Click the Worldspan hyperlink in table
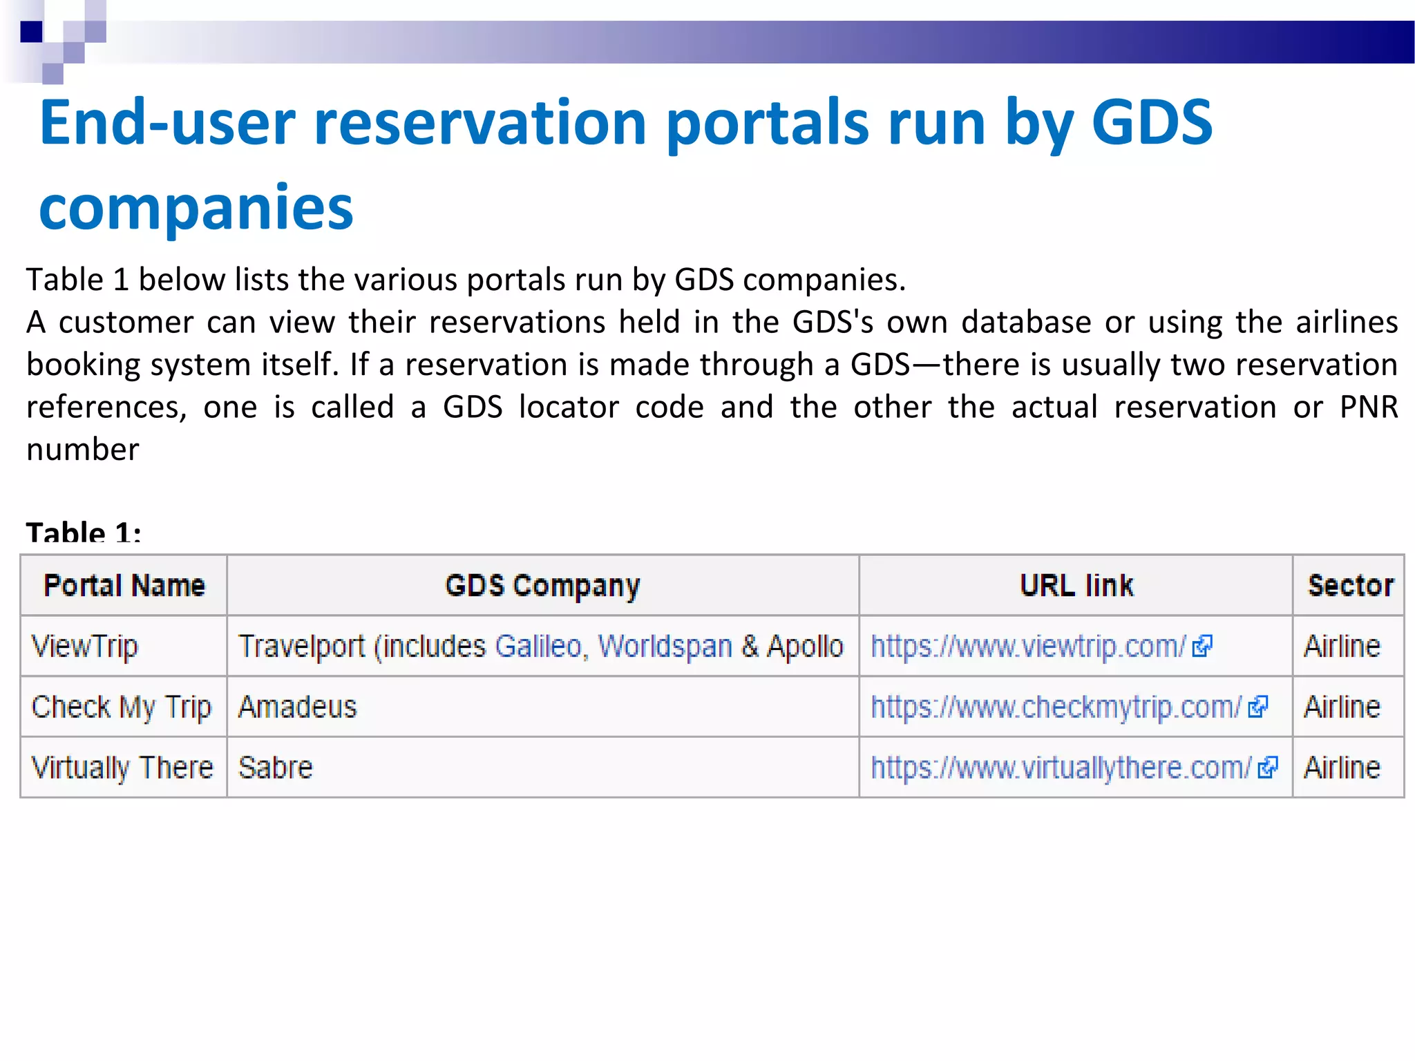This screenshot has height=1061, width=1415. click(664, 647)
